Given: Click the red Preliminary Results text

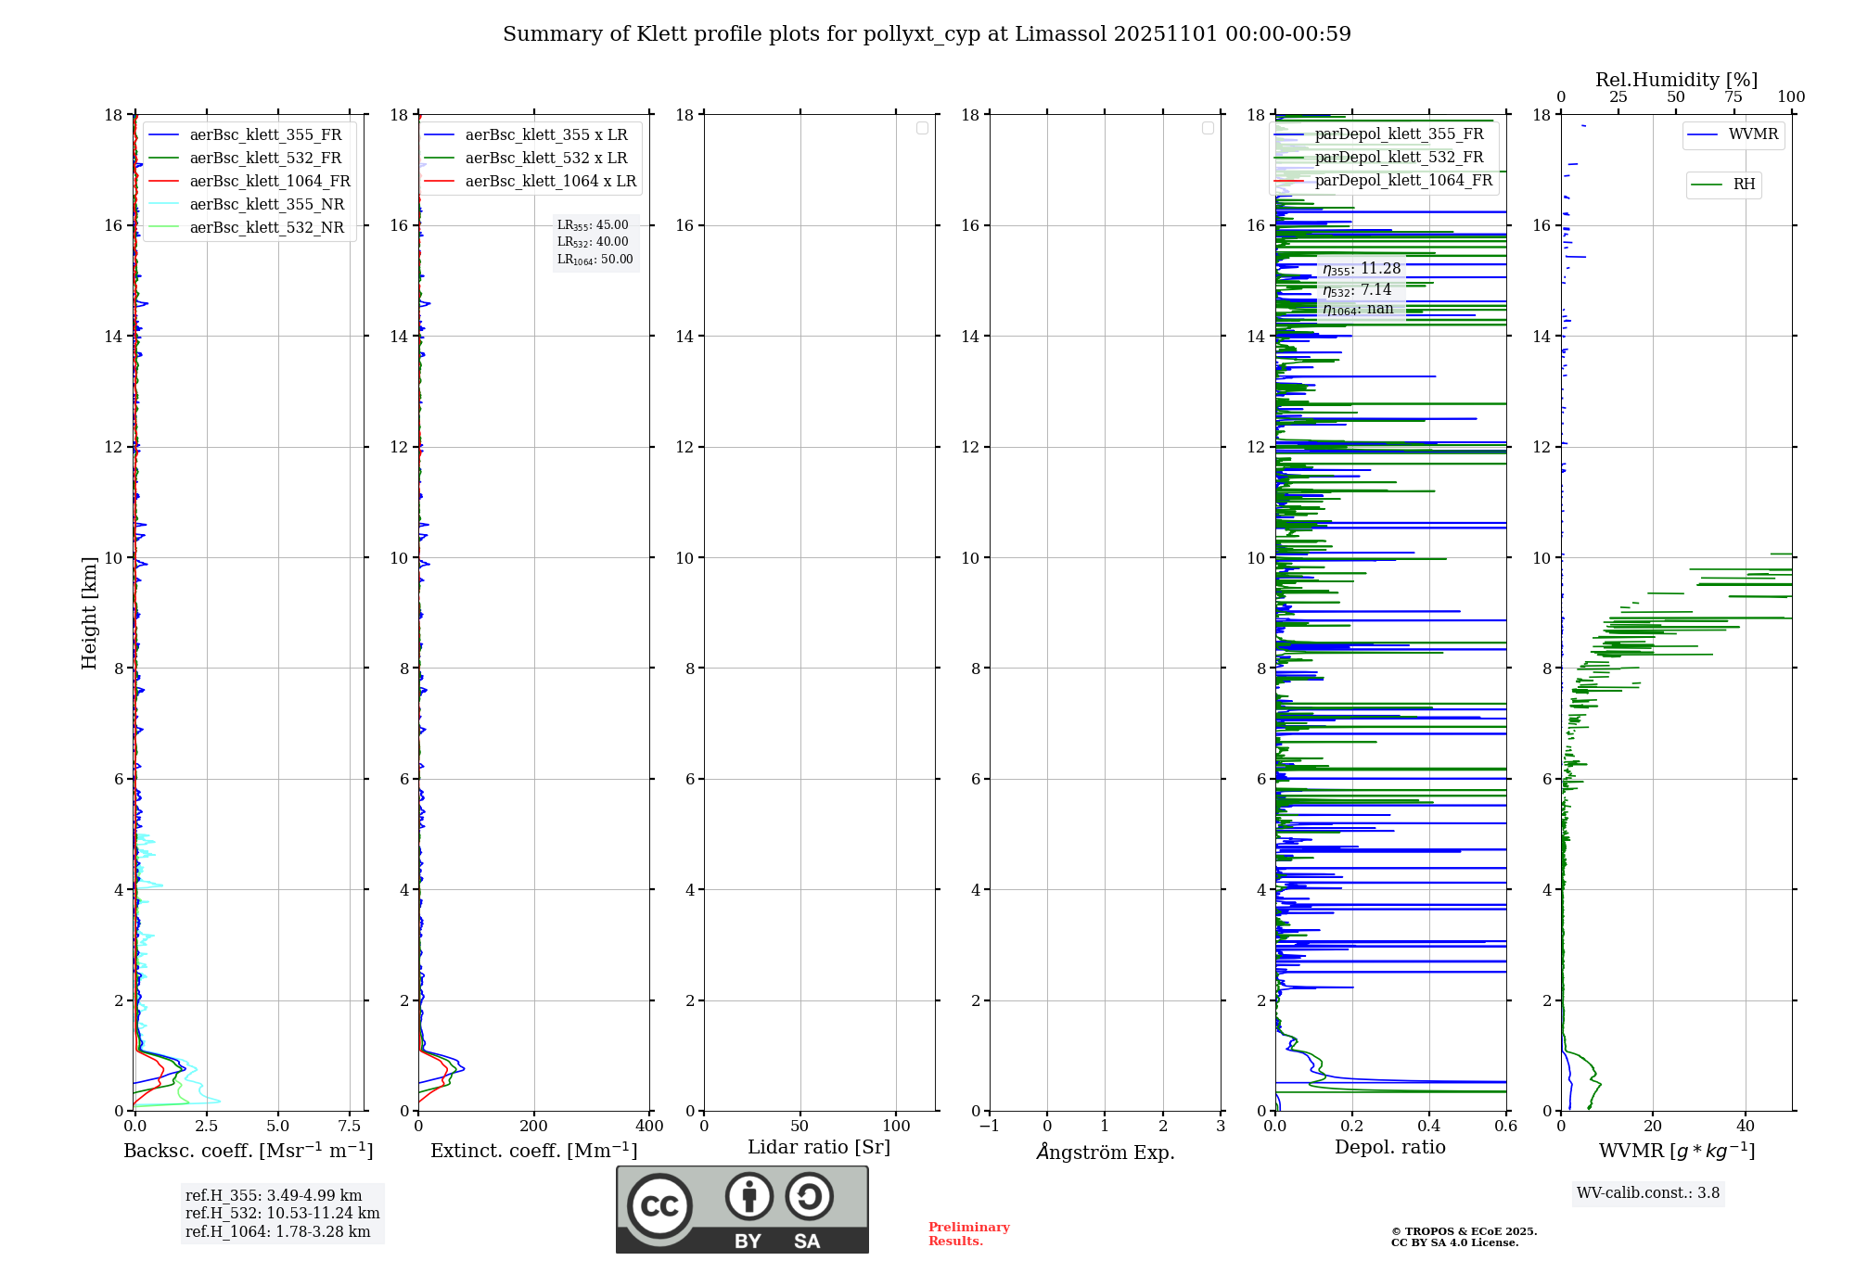Looking at the screenshot, I should (x=968, y=1233).
